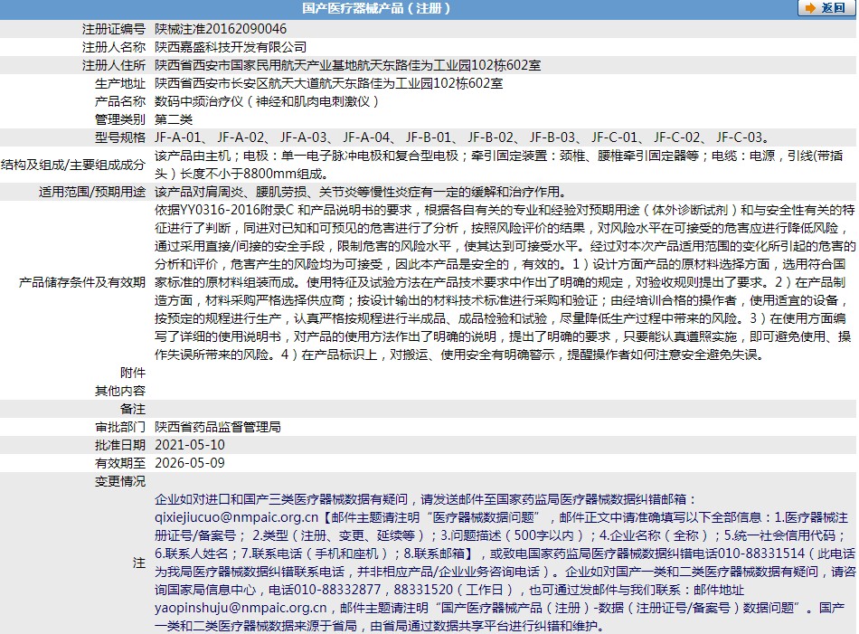Click the 附件 label

[x=133, y=373]
